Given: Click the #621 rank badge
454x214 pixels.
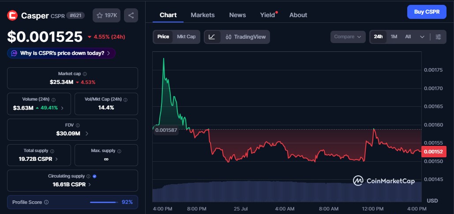Looking at the screenshot, I should click(75, 15).
